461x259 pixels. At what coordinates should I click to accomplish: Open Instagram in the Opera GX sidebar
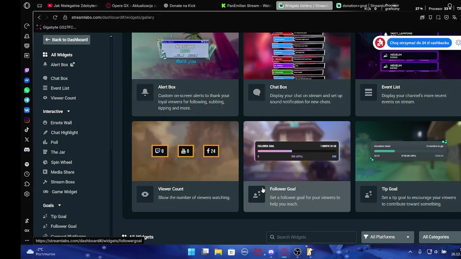pos(27,120)
